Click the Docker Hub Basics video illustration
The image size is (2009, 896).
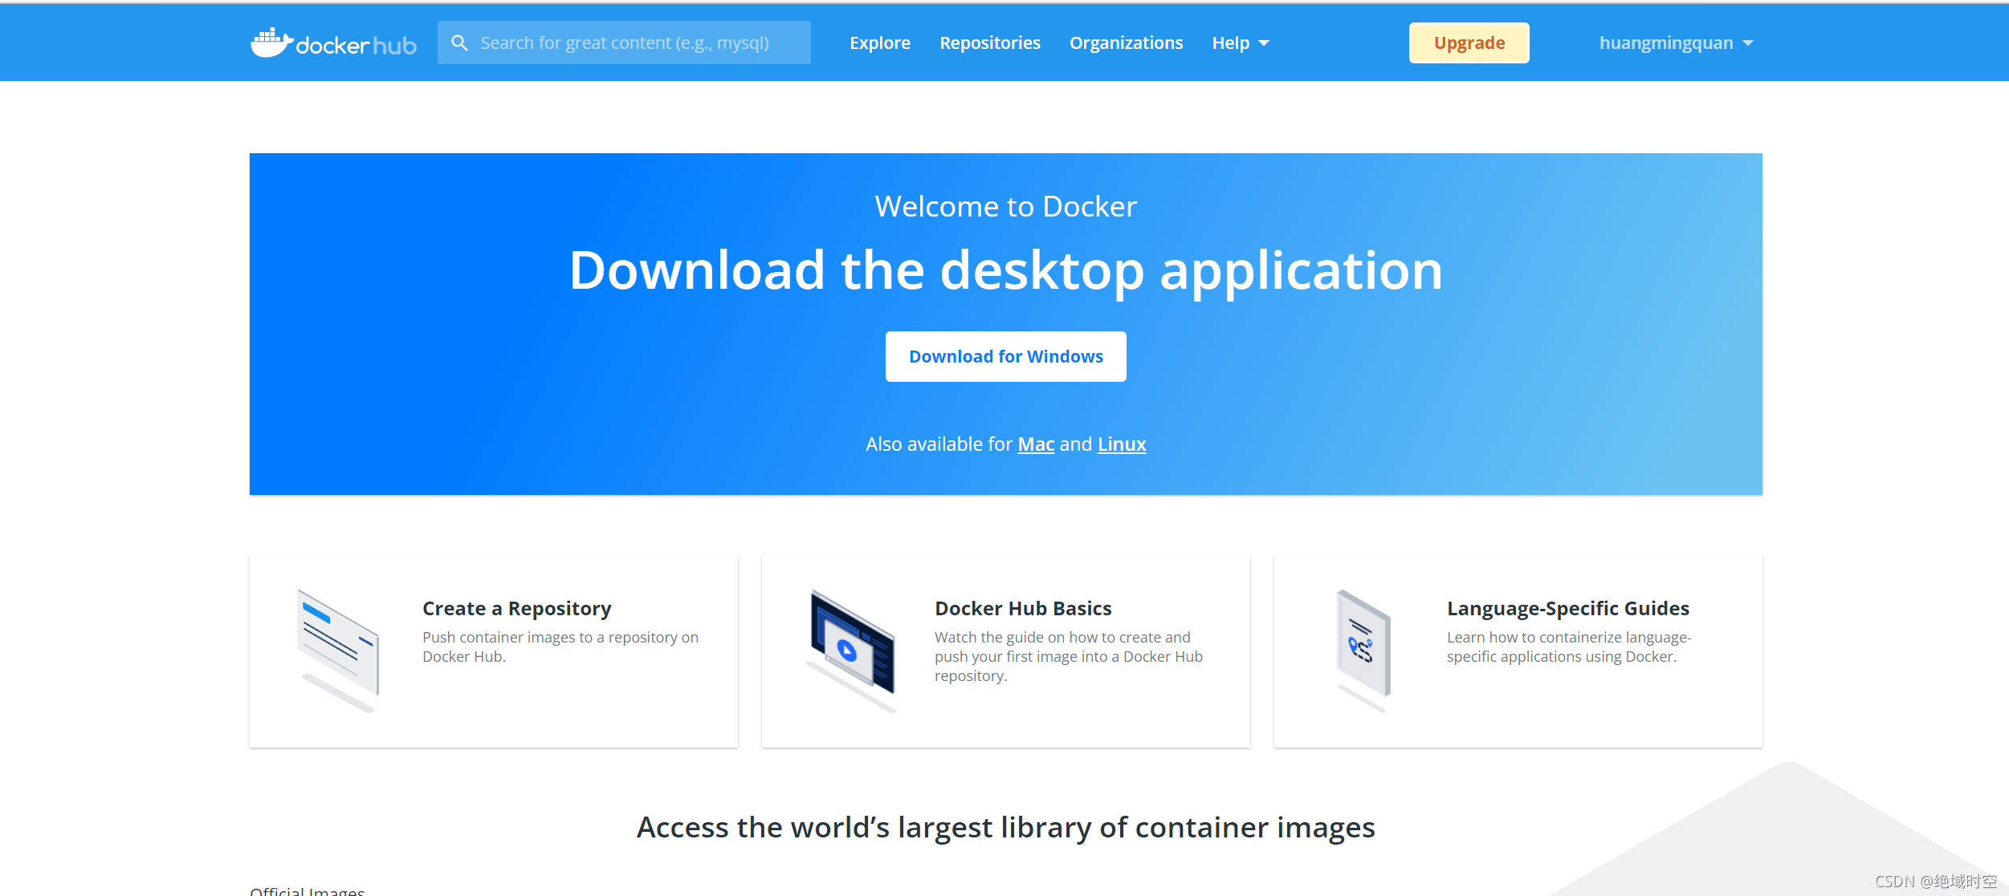pos(851,651)
